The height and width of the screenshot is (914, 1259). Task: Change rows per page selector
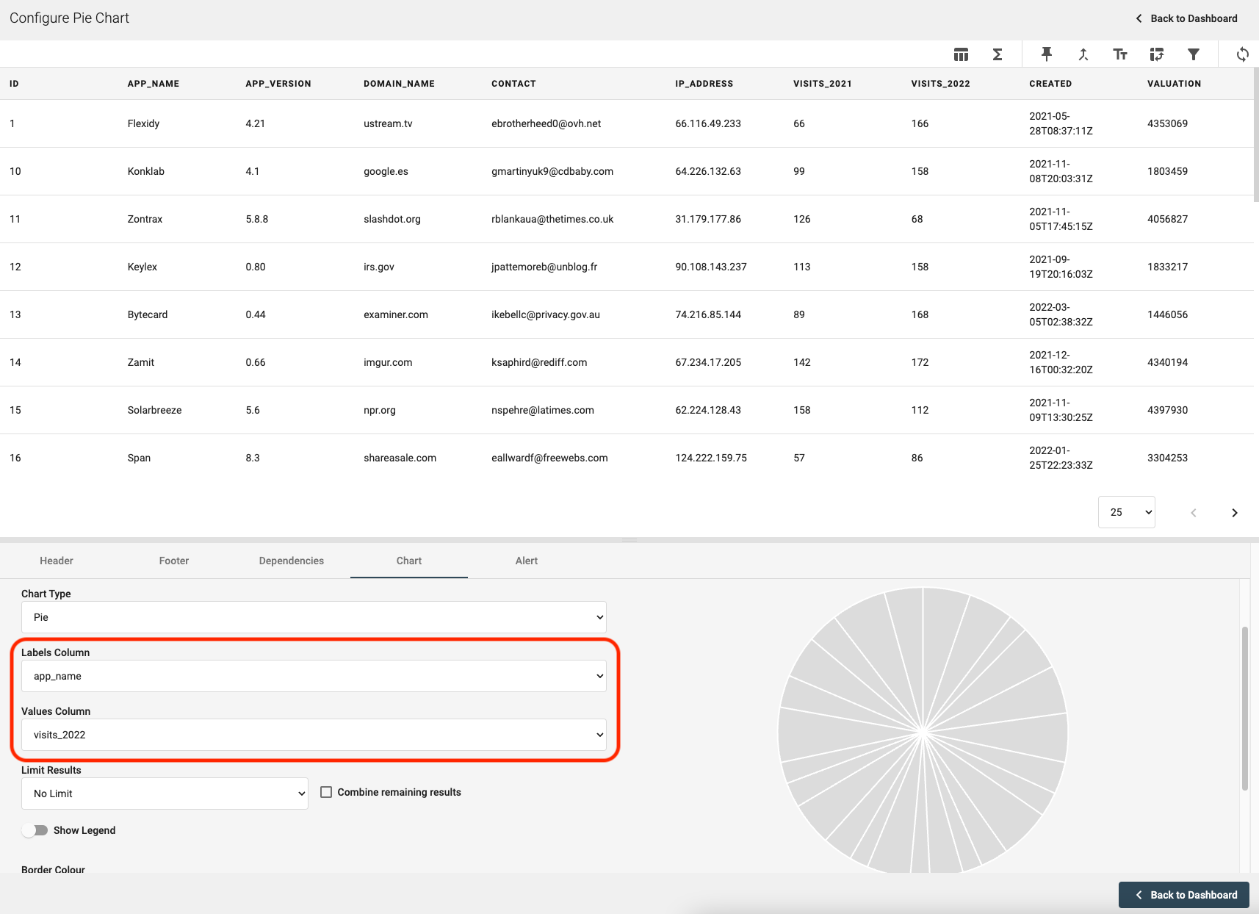point(1126,512)
